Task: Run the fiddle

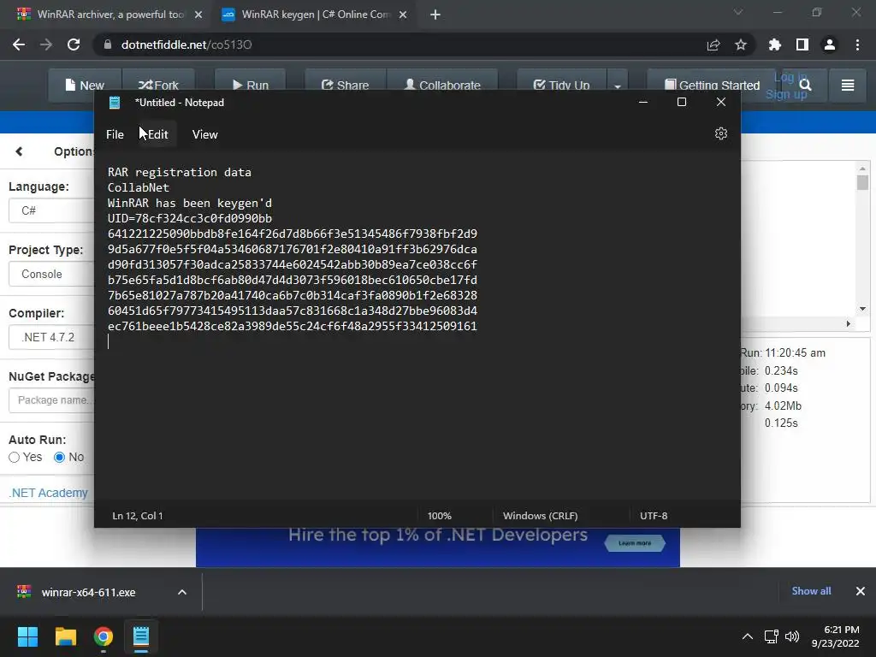Action: click(251, 86)
